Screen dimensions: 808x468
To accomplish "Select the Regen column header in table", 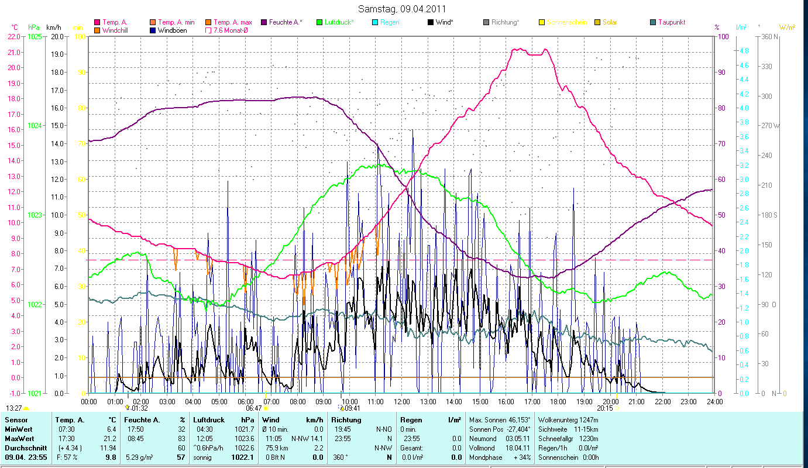I will click(411, 420).
